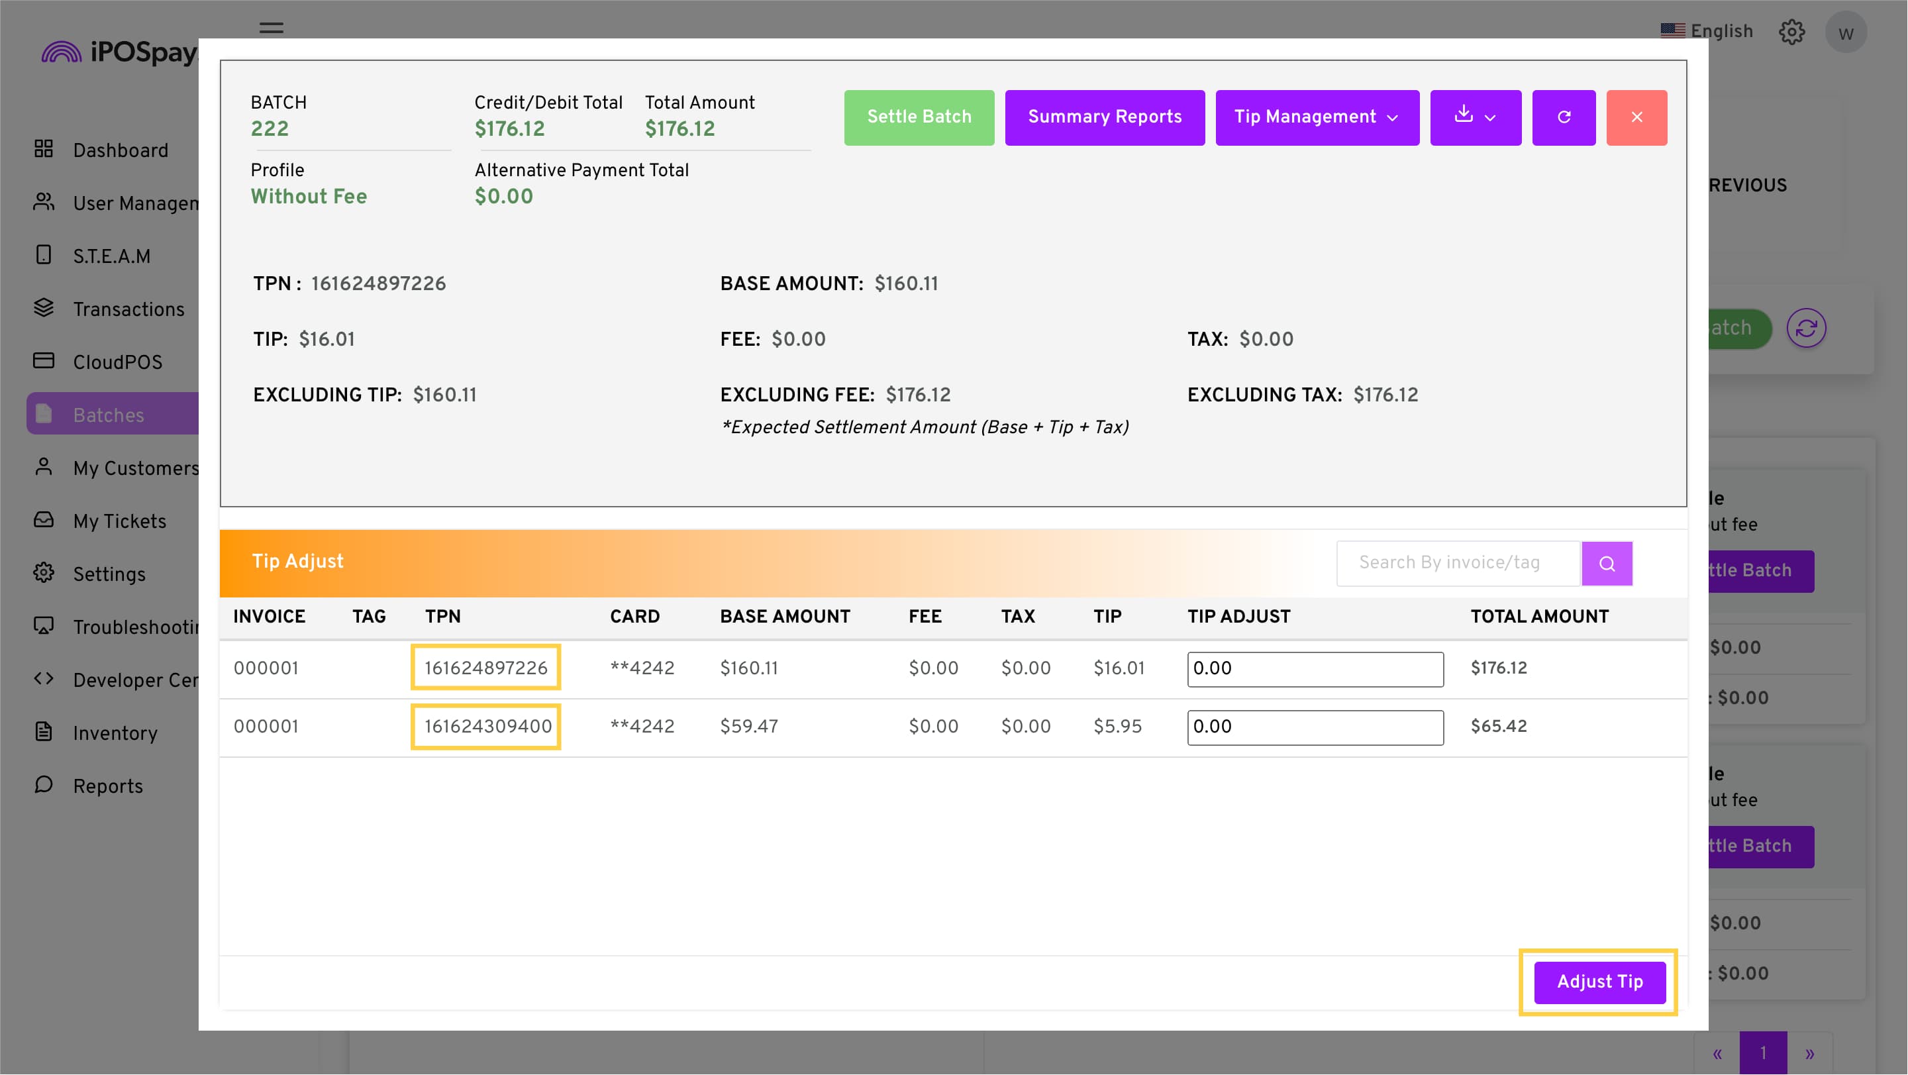The height and width of the screenshot is (1075, 1908).
Task: Go to next page with » arrow
Action: tap(1810, 1052)
